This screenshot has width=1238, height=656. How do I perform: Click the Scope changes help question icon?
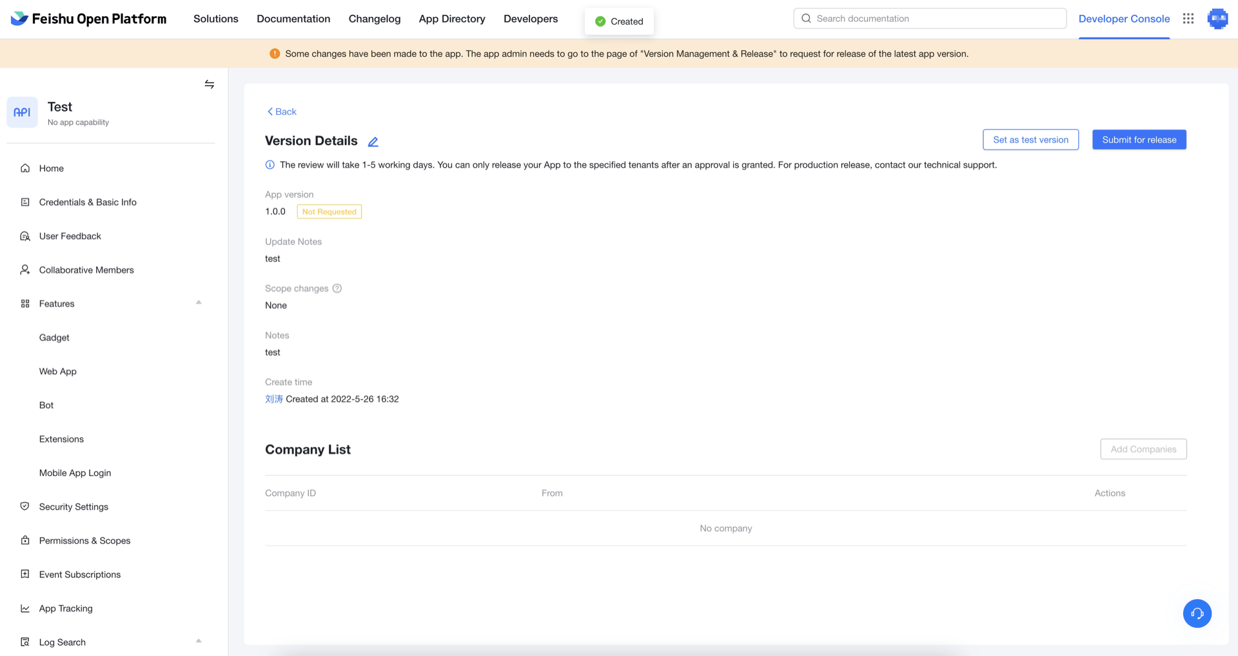337,288
